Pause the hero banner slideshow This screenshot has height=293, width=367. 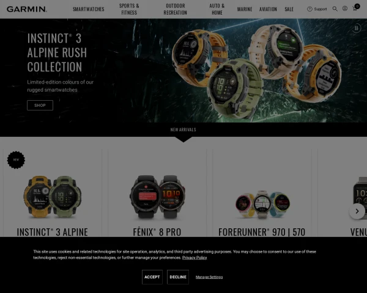pyautogui.click(x=356, y=28)
